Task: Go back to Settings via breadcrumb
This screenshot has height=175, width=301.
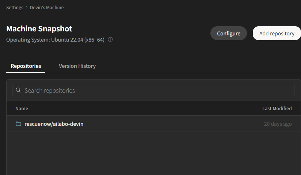Action: tap(15, 8)
